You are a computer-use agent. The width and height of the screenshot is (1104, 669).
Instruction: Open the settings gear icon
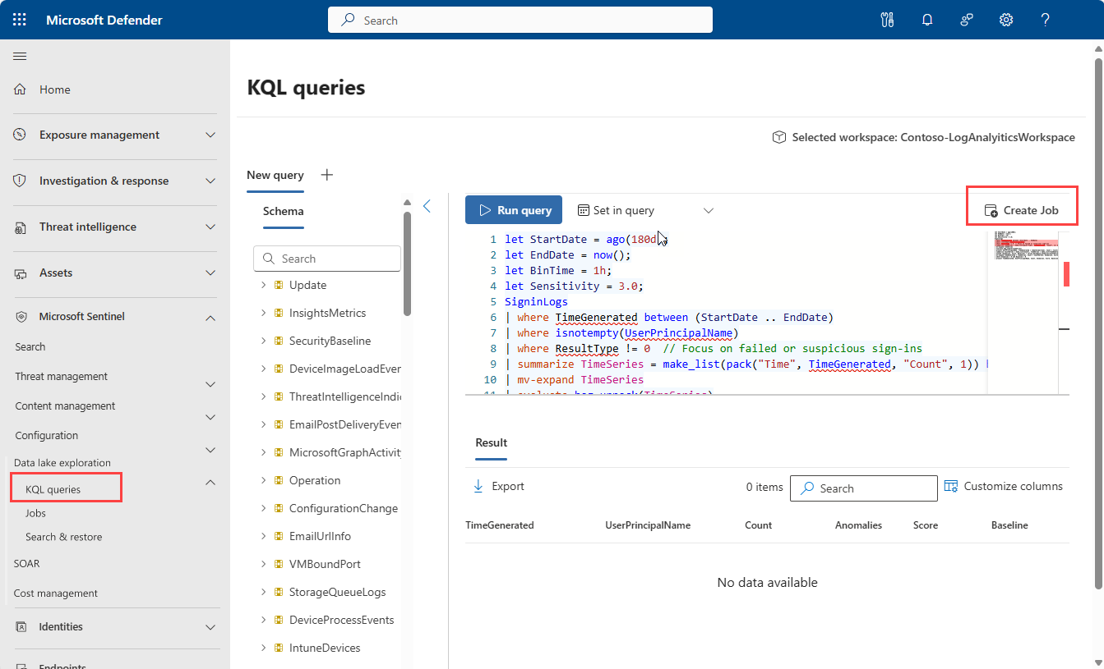tap(1005, 20)
